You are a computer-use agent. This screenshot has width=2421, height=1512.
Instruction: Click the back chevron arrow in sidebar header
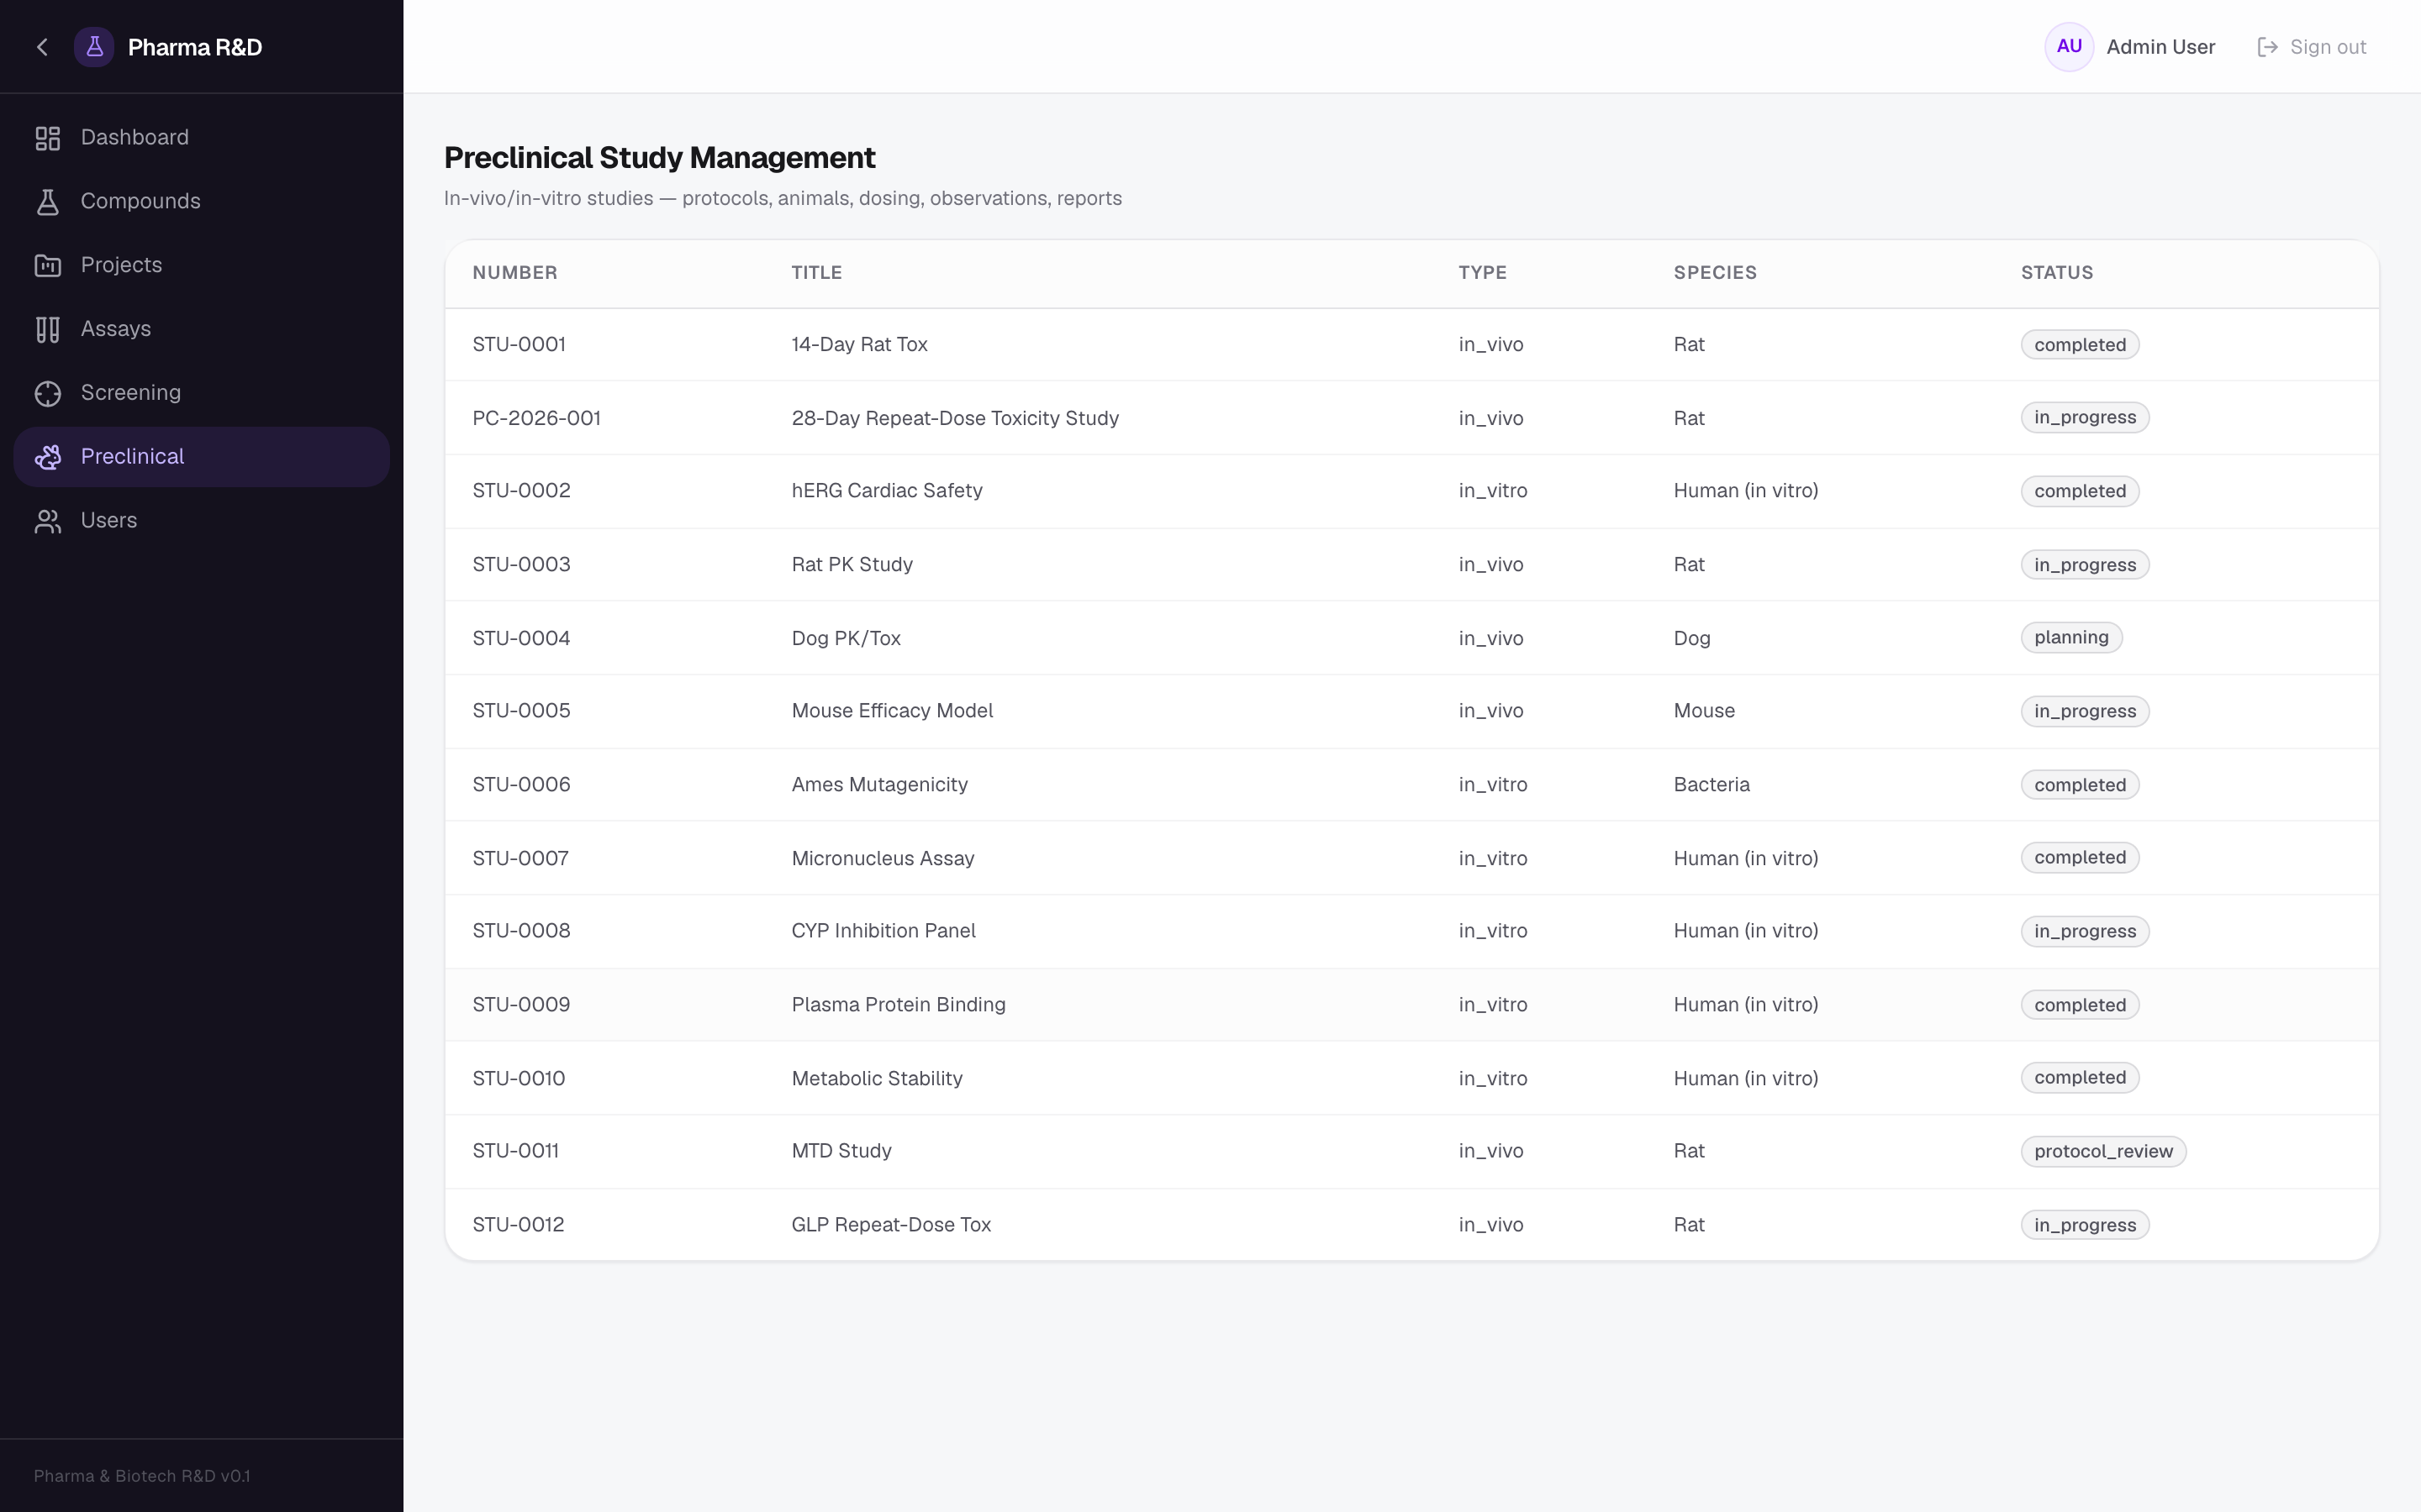42,47
